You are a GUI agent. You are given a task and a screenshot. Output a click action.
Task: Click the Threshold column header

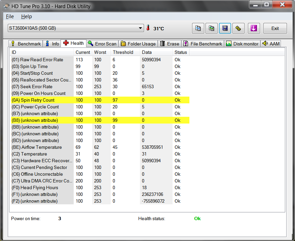point(123,52)
